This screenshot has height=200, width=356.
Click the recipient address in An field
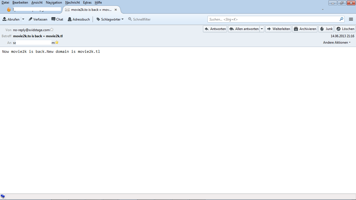pos(34,43)
